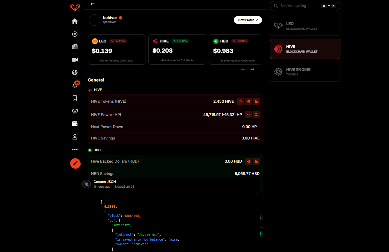Click the up-chevron icon on HIVE Tokens row
Screen dimensions: 389x252
(x=240, y=101)
